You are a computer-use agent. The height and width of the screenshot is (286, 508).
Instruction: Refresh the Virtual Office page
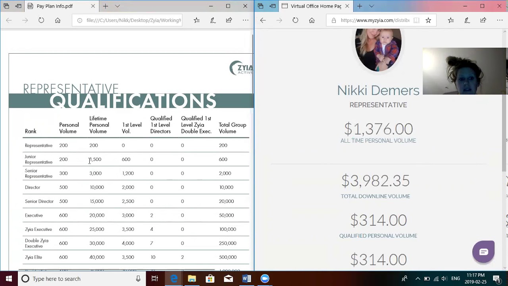[295, 20]
